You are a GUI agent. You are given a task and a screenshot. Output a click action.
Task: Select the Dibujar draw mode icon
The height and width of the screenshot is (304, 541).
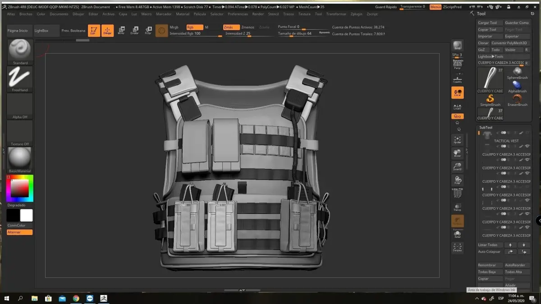tap(107, 31)
